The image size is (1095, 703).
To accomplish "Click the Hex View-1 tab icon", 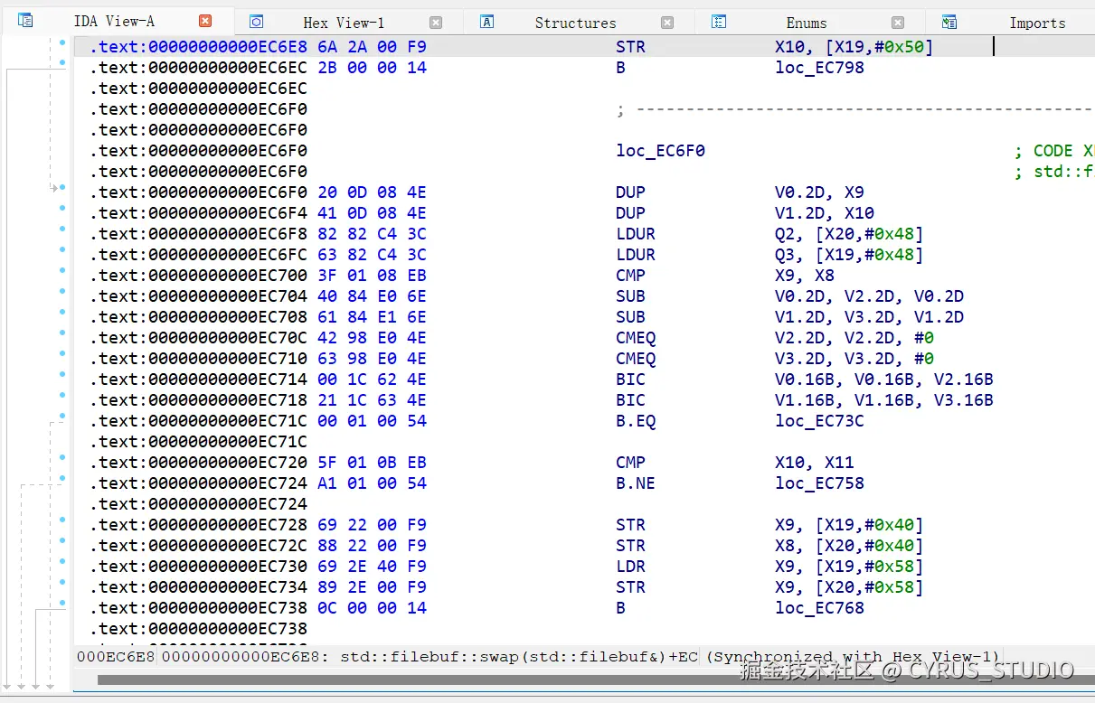I will (x=256, y=22).
